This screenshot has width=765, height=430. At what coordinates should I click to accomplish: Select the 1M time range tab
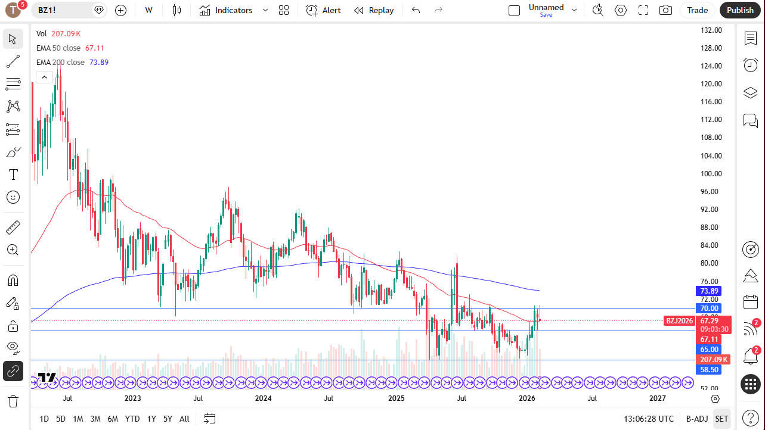pos(78,419)
